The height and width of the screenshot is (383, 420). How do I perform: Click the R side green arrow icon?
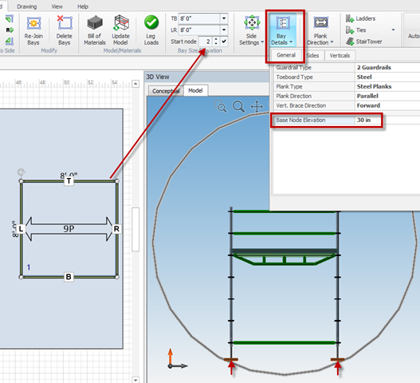10,30
